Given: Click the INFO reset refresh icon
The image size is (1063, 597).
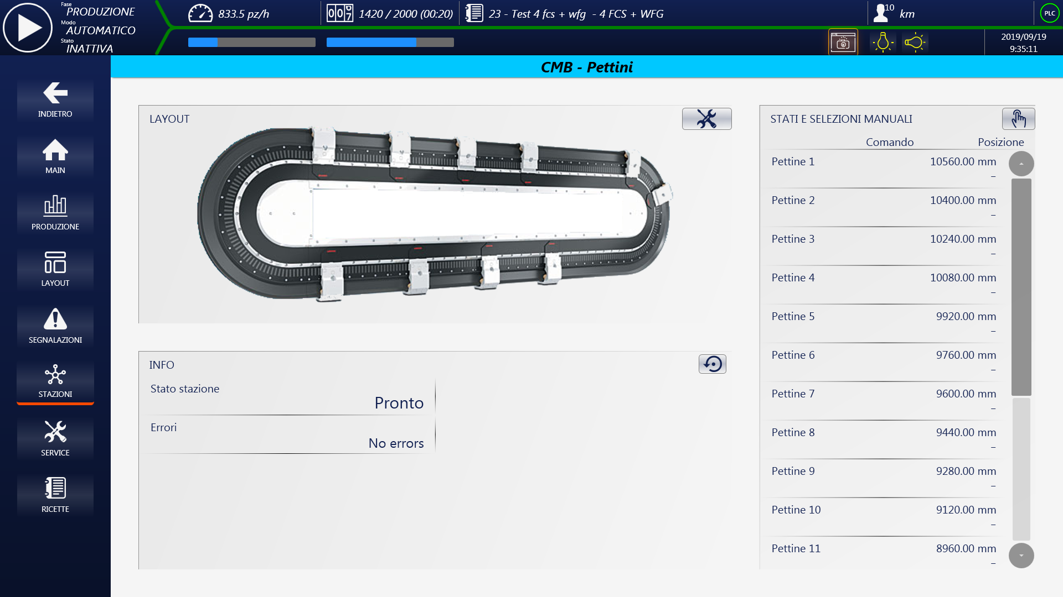Looking at the screenshot, I should coord(712,364).
